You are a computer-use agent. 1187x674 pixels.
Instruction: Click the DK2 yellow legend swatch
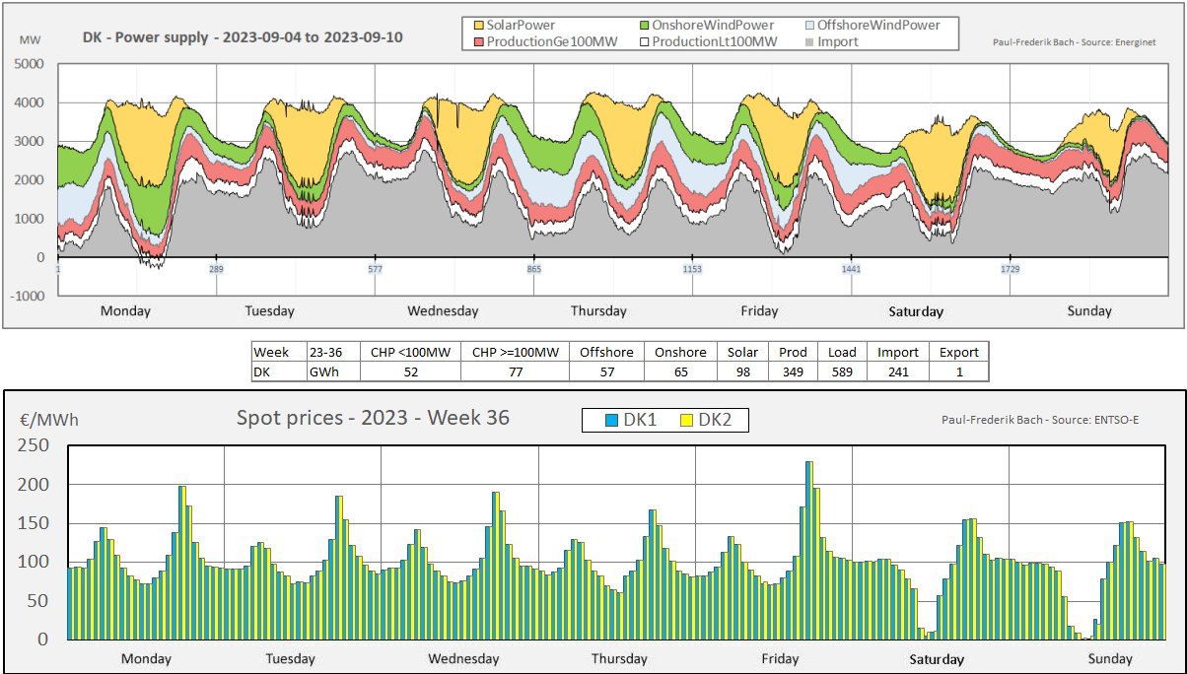point(687,421)
